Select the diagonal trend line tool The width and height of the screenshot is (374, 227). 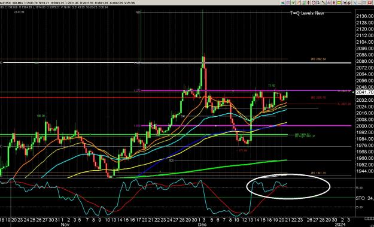tap(324, 2)
